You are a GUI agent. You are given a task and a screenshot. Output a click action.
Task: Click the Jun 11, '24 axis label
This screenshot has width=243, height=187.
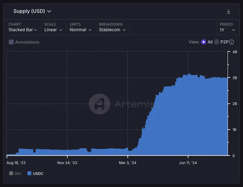coord(188,163)
